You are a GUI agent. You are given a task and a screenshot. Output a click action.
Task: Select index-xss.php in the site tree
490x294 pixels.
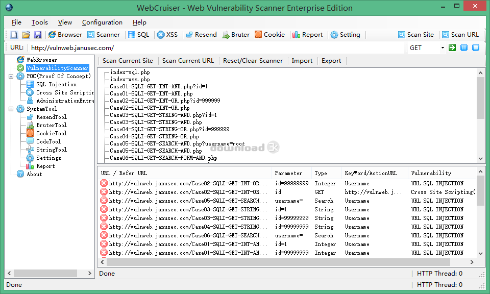coord(130,79)
